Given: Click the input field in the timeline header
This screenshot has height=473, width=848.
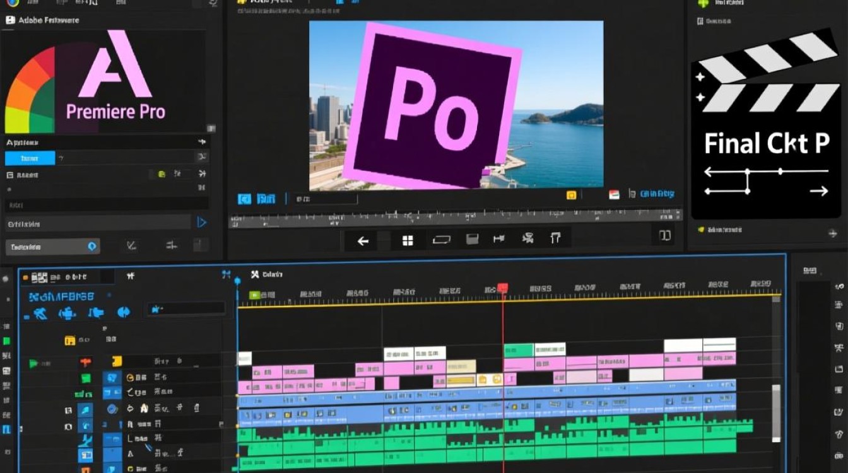Looking at the screenshot, I should (x=185, y=308).
